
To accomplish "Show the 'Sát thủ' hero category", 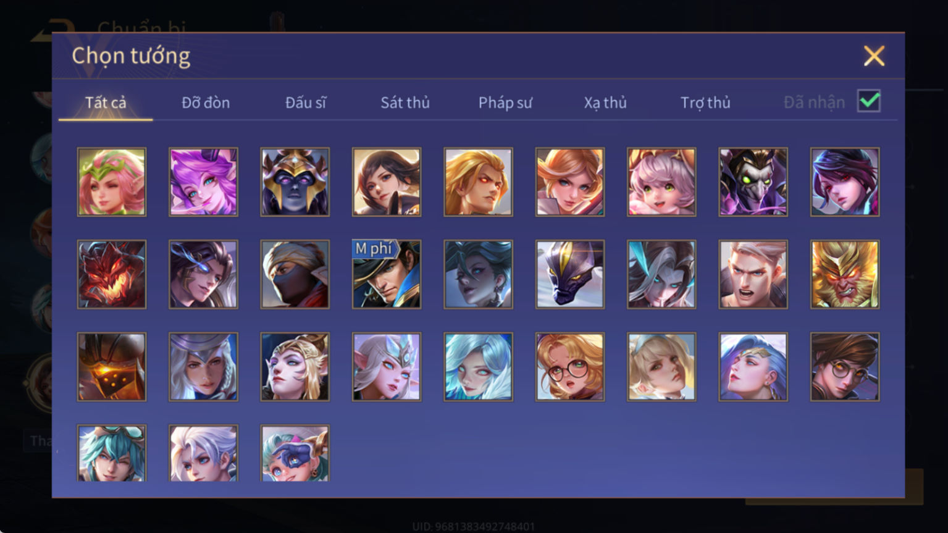I will point(405,103).
